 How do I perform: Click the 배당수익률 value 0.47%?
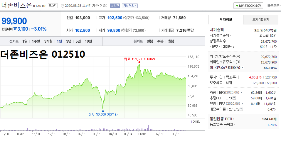(x=272, y=109)
